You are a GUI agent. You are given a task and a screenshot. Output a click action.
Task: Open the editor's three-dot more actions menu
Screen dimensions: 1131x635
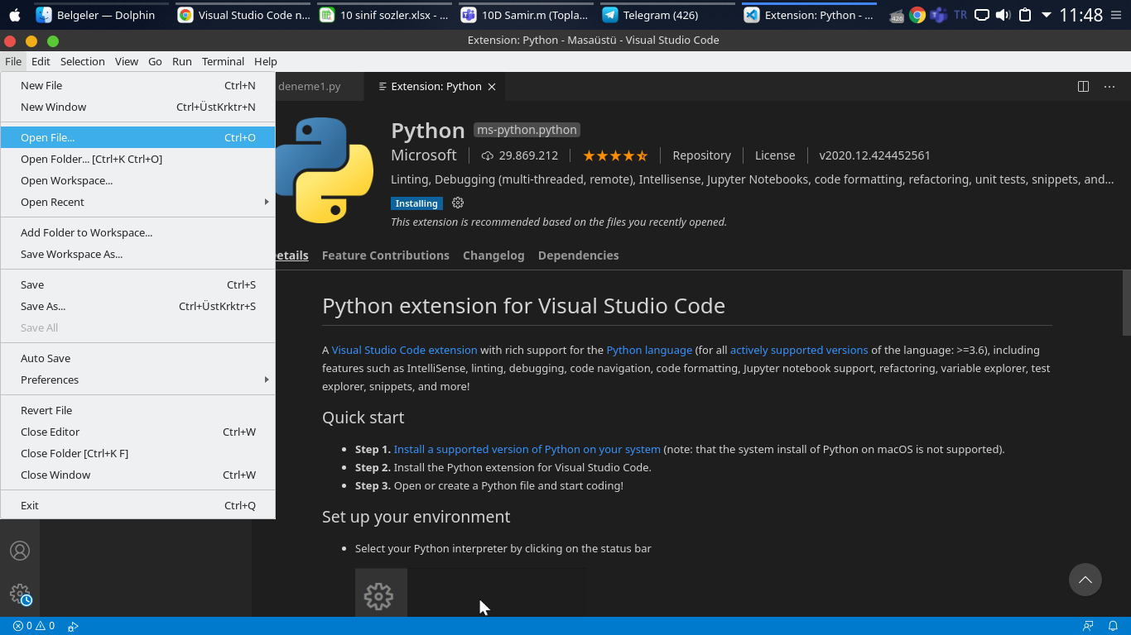click(x=1109, y=86)
